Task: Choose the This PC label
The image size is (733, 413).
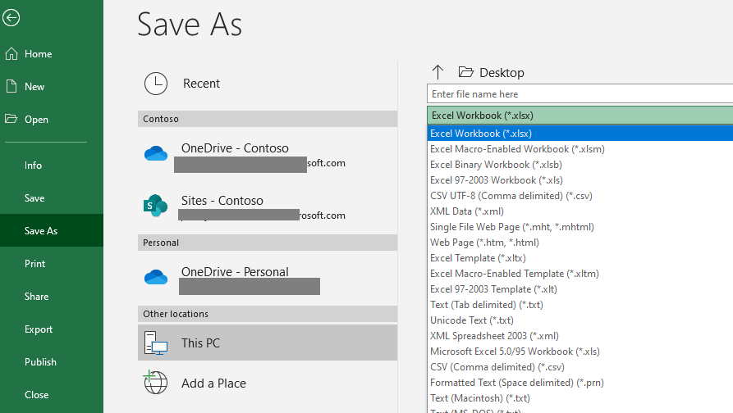Action: tap(200, 343)
